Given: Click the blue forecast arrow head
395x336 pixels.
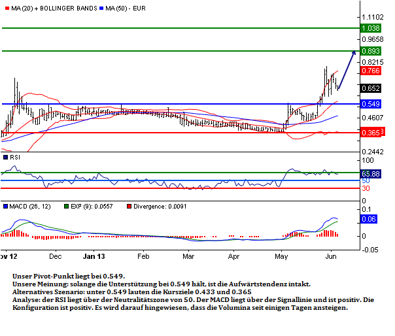Looking at the screenshot, I should tap(354, 53).
